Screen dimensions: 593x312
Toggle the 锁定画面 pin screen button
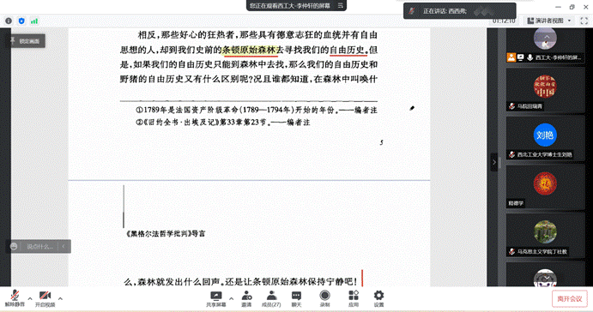coord(26,41)
